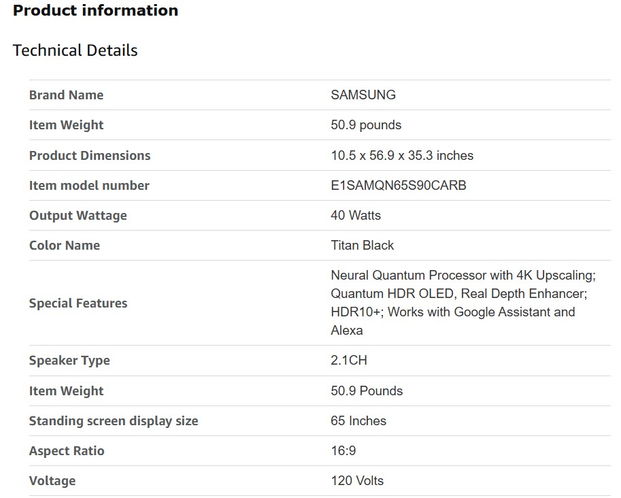
Task: Click the model number E1SAMQN65S90CARB
Action: click(398, 185)
